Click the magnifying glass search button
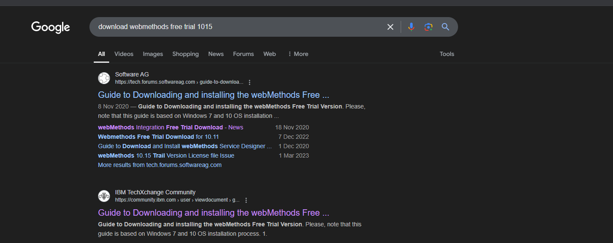The width and height of the screenshot is (613, 243). tap(445, 27)
